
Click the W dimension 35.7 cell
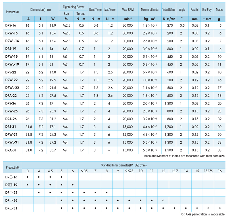[53, 150]
